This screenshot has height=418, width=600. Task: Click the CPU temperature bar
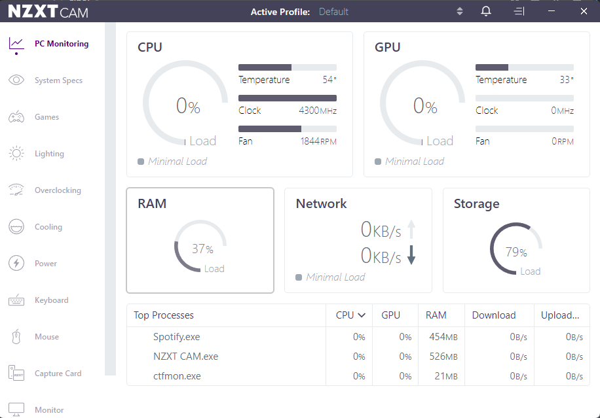[287, 67]
